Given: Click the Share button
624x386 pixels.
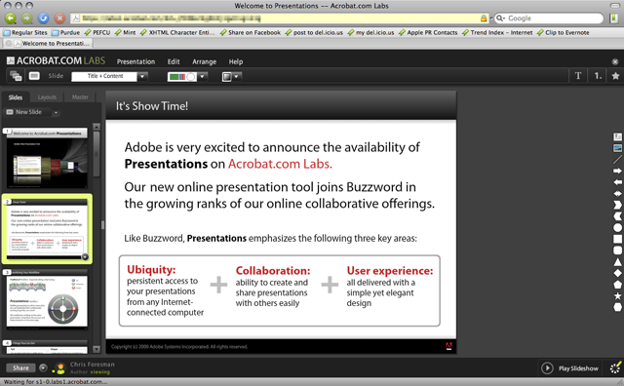Looking at the screenshot, I should [20, 368].
